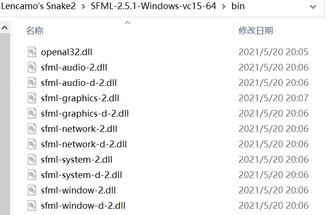Click the sfml-graphics-d-2.dll file icon

(32, 113)
